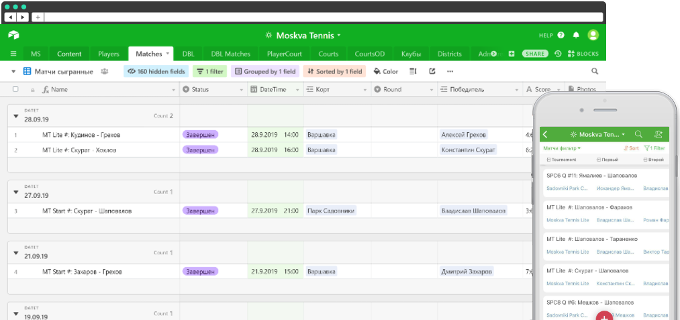Image resolution: width=680 pixels, height=320 pixels.
Task: Open the Help question mark icon
Action: (561, 35)
